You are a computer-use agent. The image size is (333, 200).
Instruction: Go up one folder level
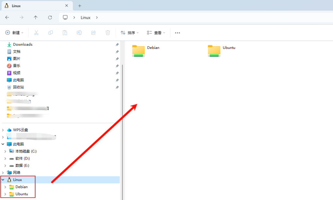[35, 18]
